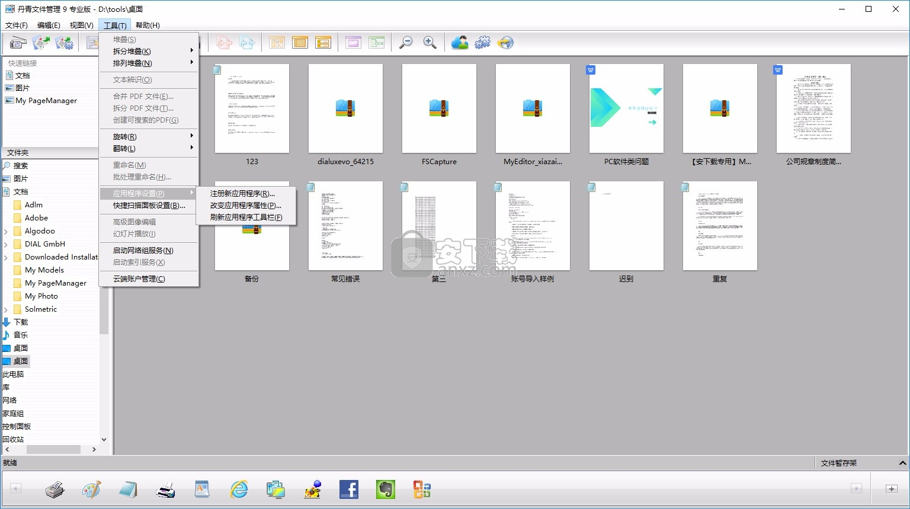Image resolution: width=910 pixels, height=509 pixels.
Task: Expand the Downloaded Installations folder node
Action: tap(6, 257)
